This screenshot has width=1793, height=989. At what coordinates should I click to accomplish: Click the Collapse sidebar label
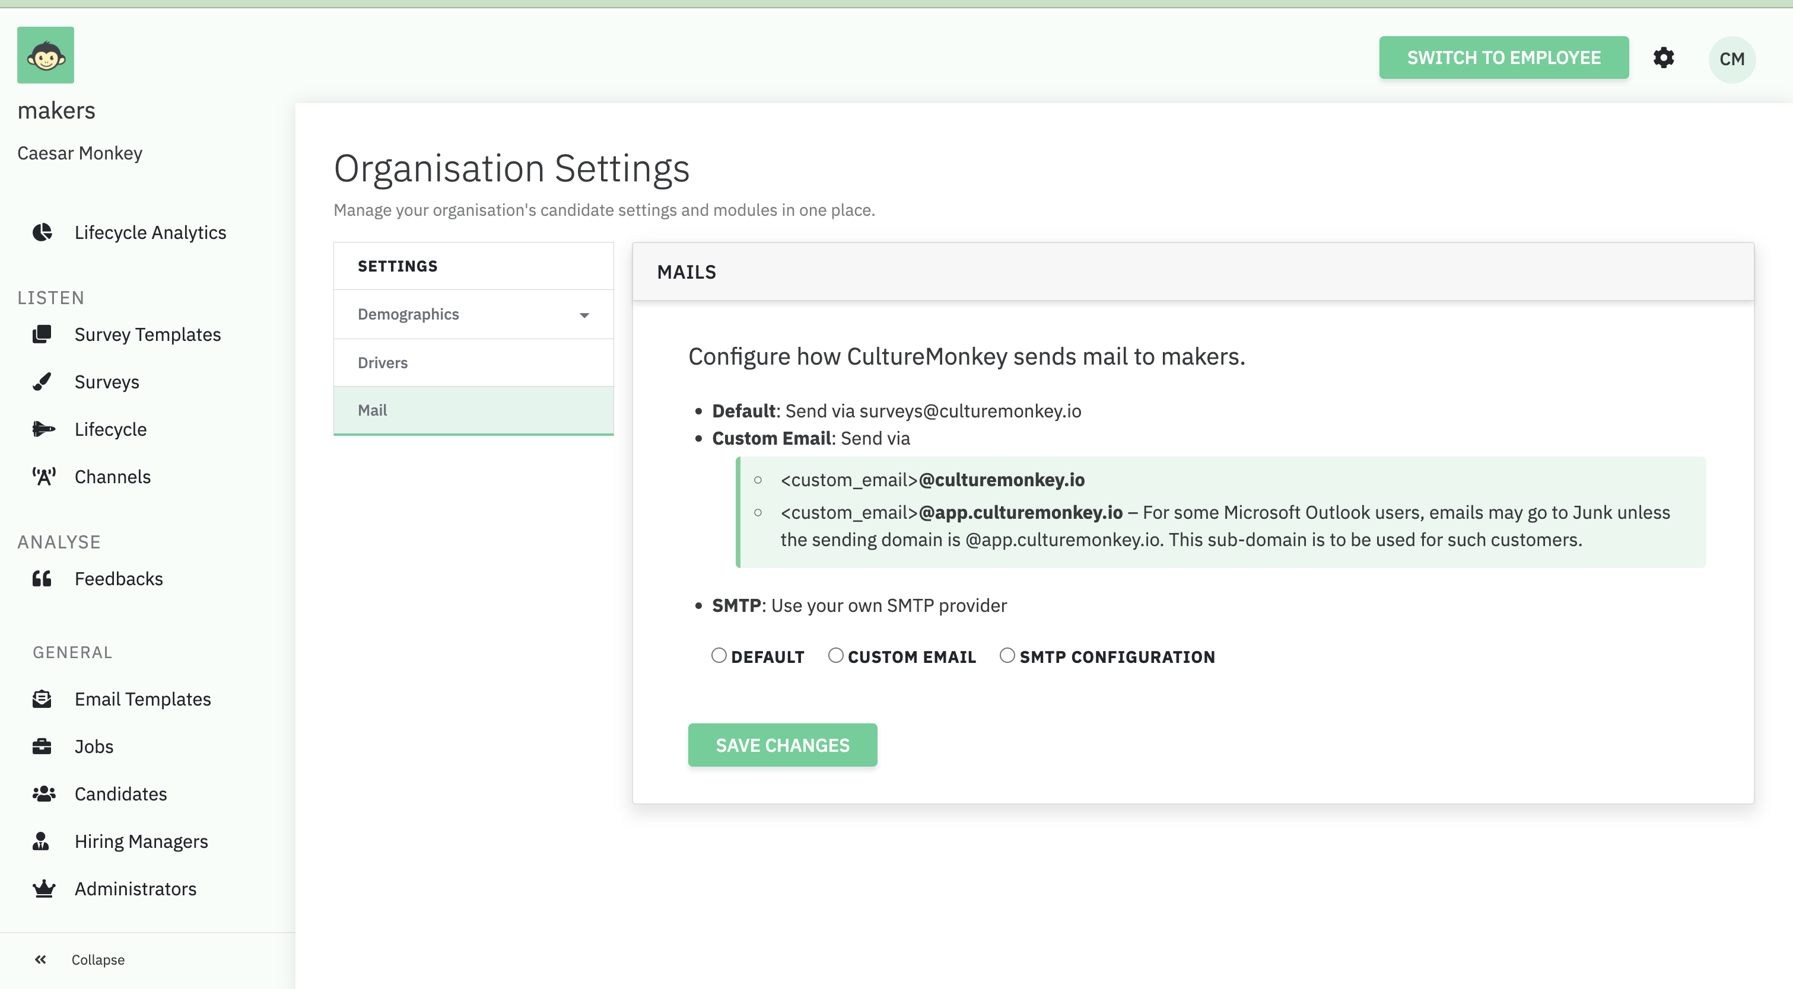point(98,960)
